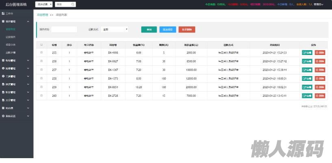The height and width of the screenshot is (163, 332).
Task: Click timestamp 2020-01-21 15:27:42
Action: 275,61
